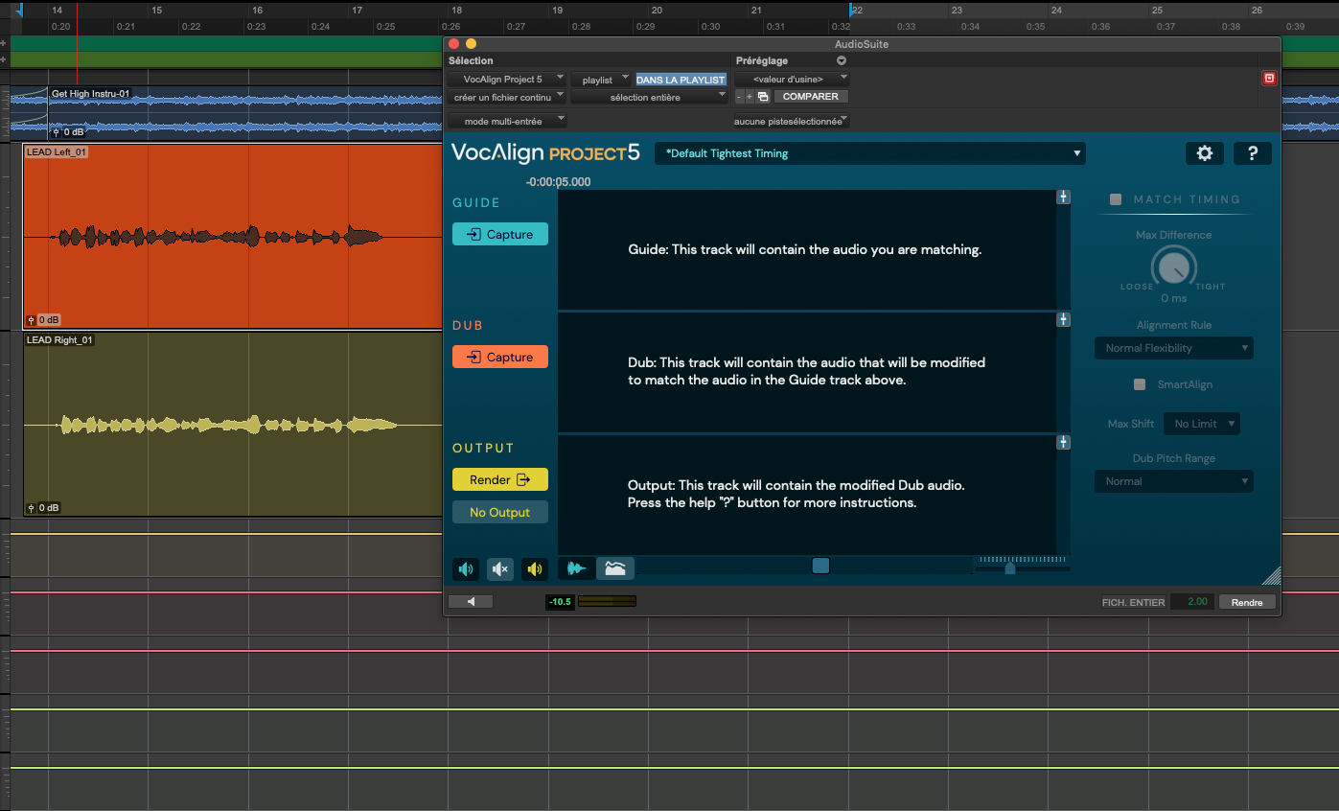The width and height of the screenshot is (1339, 811).
Task: Open the valeur d'usine preset dropdown
Action: [792, 80]
